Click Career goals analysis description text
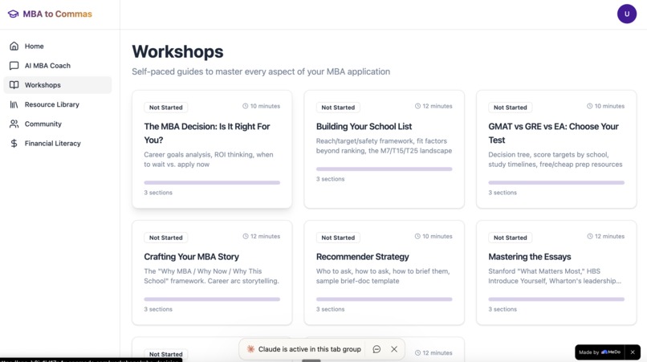 [209, 160]
